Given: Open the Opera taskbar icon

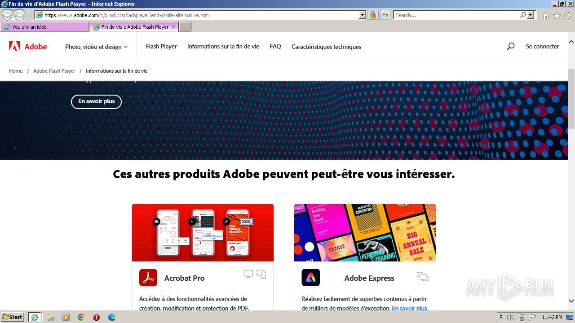Looking at the screenshot, I should [96, 317].
